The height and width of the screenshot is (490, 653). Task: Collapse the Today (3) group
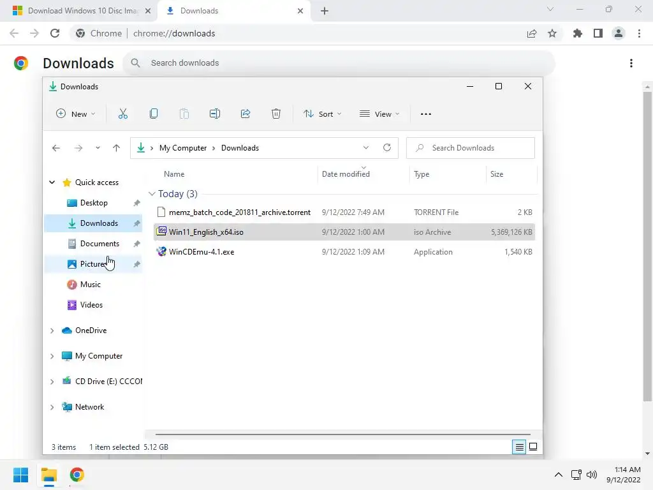152,194
